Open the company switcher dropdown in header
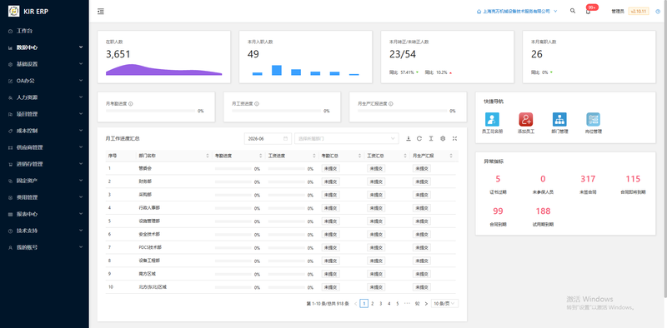This screenshot has height=328, width=667. (x=517, y=12)
